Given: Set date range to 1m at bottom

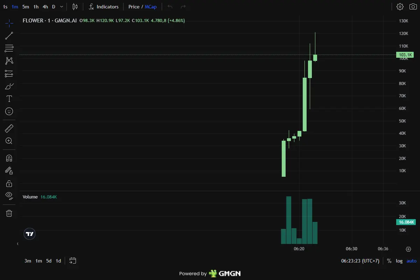Looking at the screenshot, I should (38, 261).
